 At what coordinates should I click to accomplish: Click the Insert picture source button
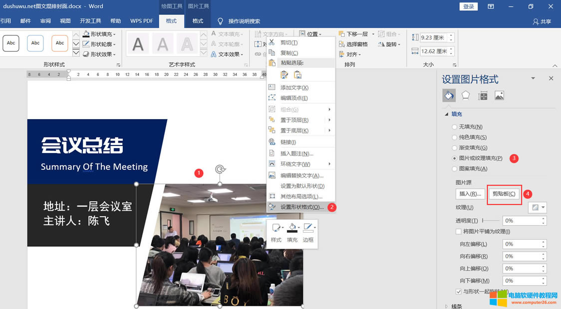pyautogui.click(x=470, y=194)
